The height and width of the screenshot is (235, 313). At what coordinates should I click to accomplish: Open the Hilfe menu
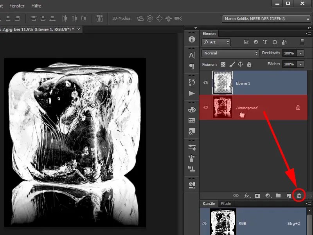(36, 6)
